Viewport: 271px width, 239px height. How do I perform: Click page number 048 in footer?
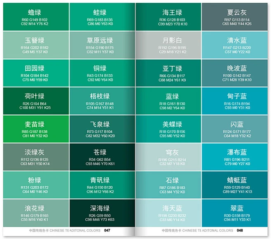click(x=239, y=231)
